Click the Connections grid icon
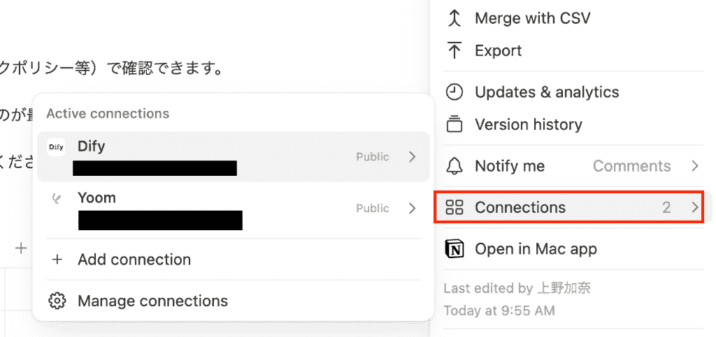 coord(454,208)
